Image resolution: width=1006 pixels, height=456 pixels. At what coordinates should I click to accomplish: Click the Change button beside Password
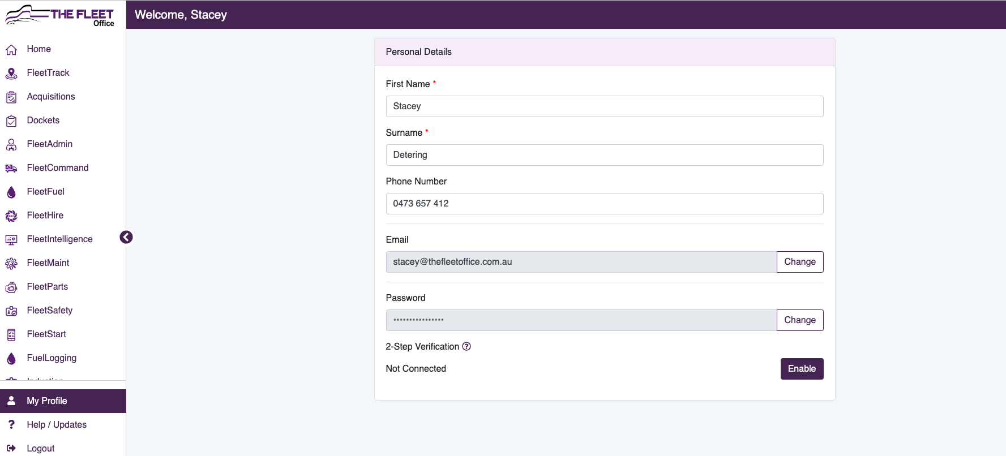(x=800, y=320)
